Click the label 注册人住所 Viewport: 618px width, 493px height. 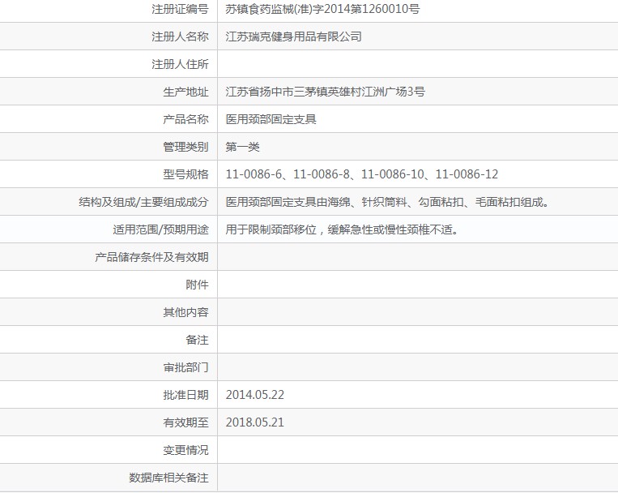180,64
